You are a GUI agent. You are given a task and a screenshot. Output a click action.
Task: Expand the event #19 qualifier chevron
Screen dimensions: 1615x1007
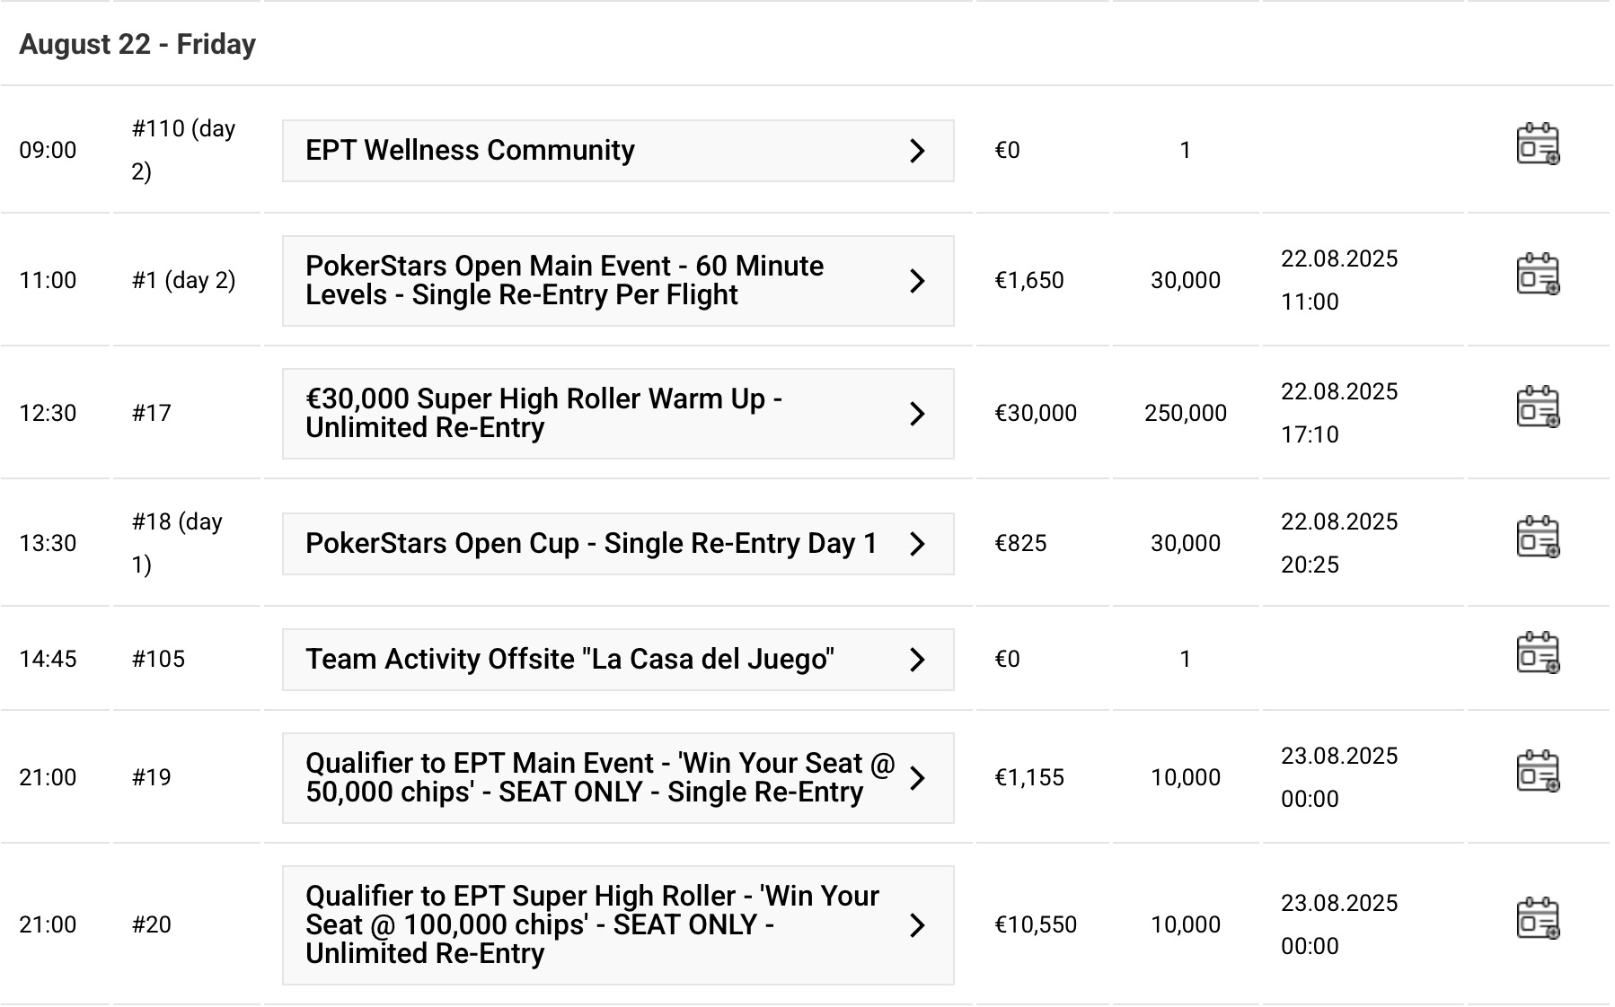coord(917,778)
